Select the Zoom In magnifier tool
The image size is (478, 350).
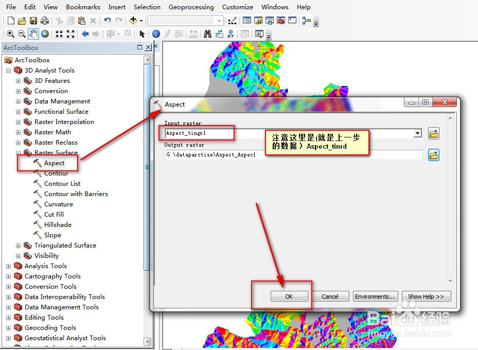pos(10,34)
